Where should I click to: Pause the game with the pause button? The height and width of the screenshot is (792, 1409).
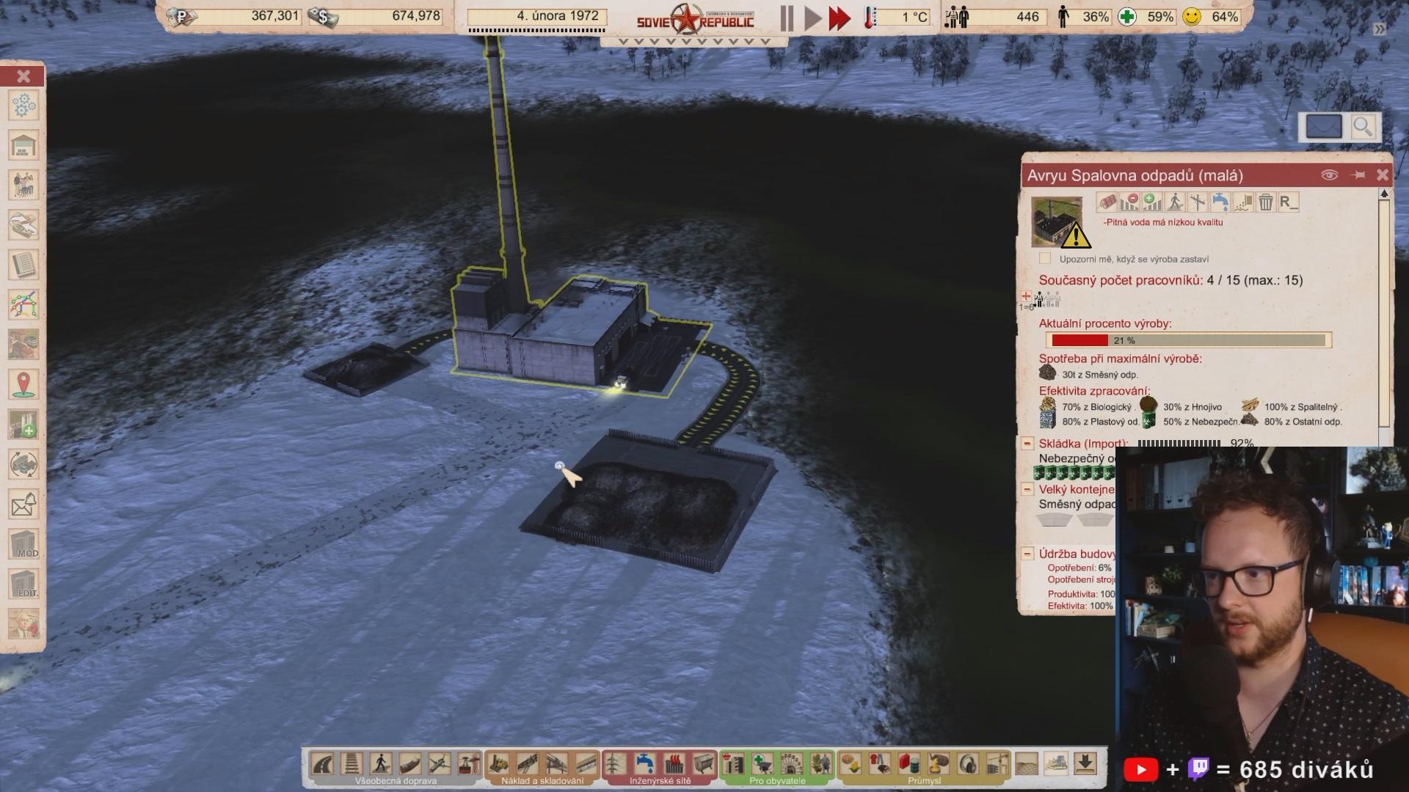click(787, 18)
